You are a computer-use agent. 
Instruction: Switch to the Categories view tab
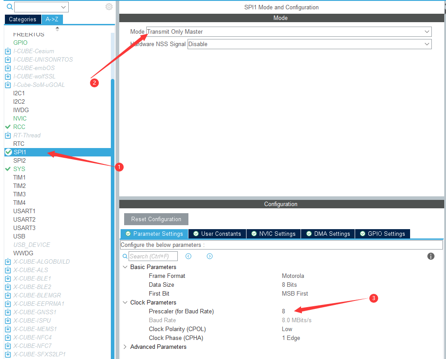[23, 20]
